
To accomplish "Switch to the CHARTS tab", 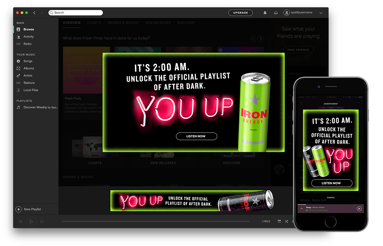I will click(94, 23).
